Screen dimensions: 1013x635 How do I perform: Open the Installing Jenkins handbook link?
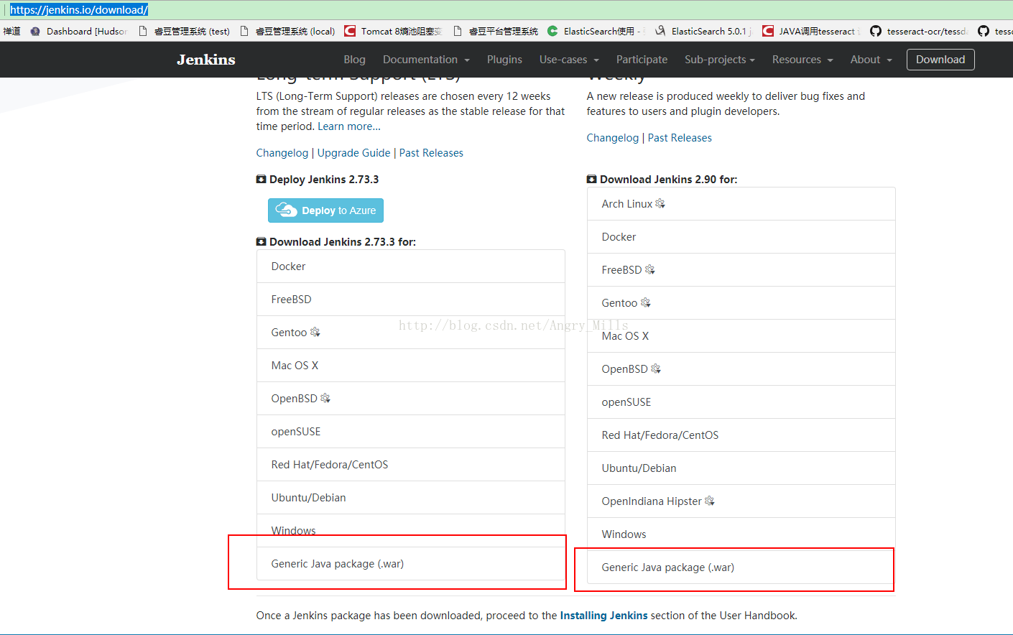603,616
